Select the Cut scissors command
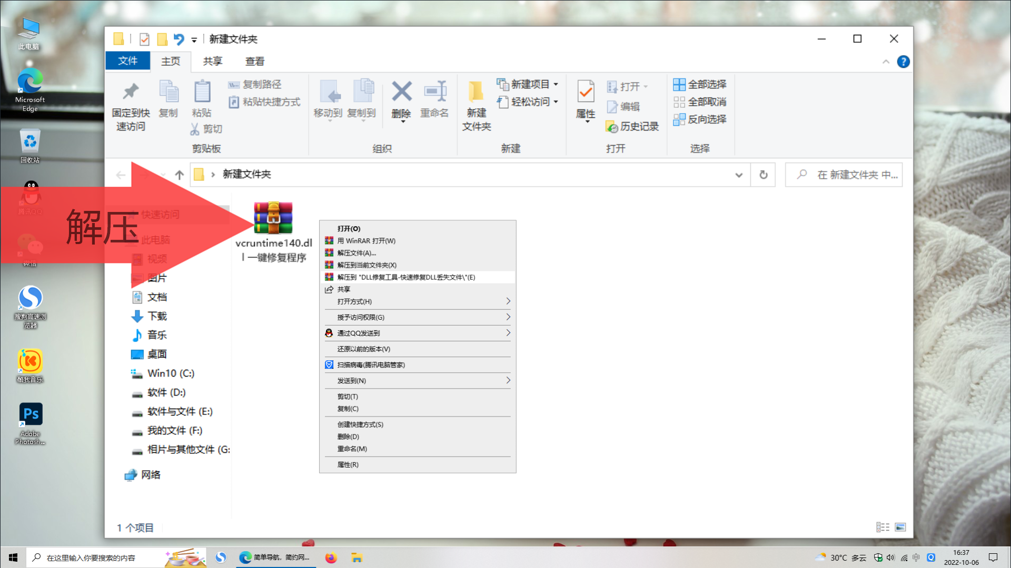Image resolution: width=1011 pixels, height=568 pixels. tap(206, 129)
